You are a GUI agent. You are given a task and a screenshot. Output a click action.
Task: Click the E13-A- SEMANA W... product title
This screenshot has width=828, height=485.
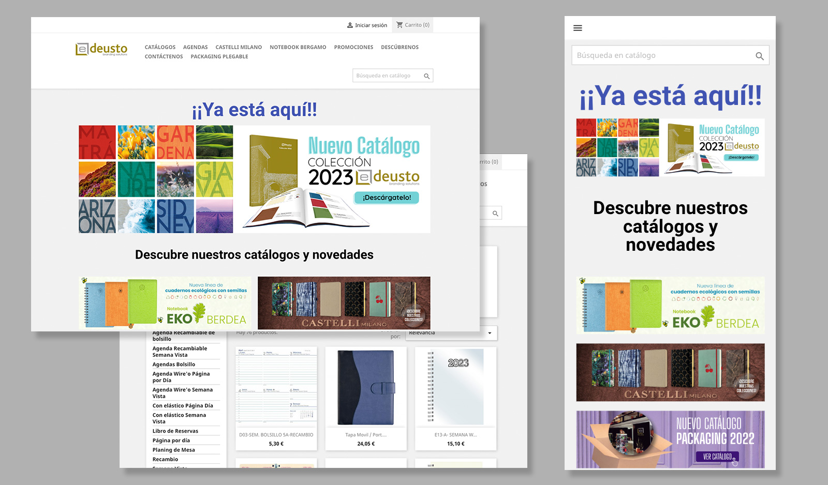point(456,435)
